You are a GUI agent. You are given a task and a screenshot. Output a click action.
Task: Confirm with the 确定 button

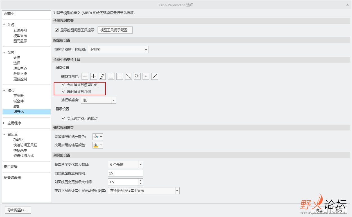[319, 210]
